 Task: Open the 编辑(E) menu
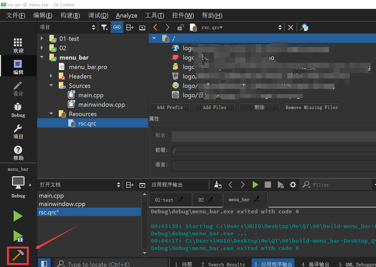pos(43,15)
